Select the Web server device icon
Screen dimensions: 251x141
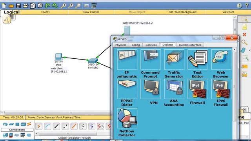(x=127, y=31)
